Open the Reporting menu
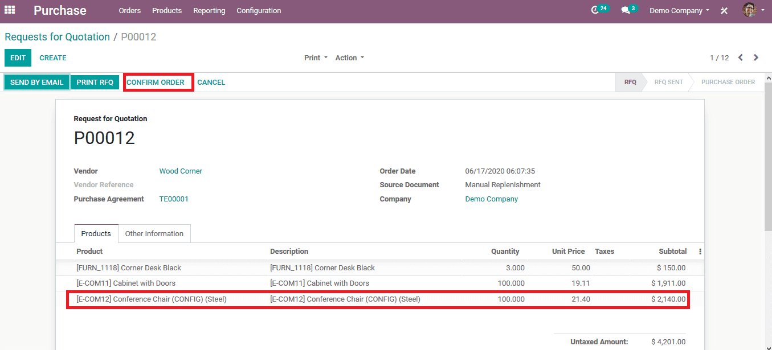The height and width of the screenshot is (350, 772). pos(209,11)
